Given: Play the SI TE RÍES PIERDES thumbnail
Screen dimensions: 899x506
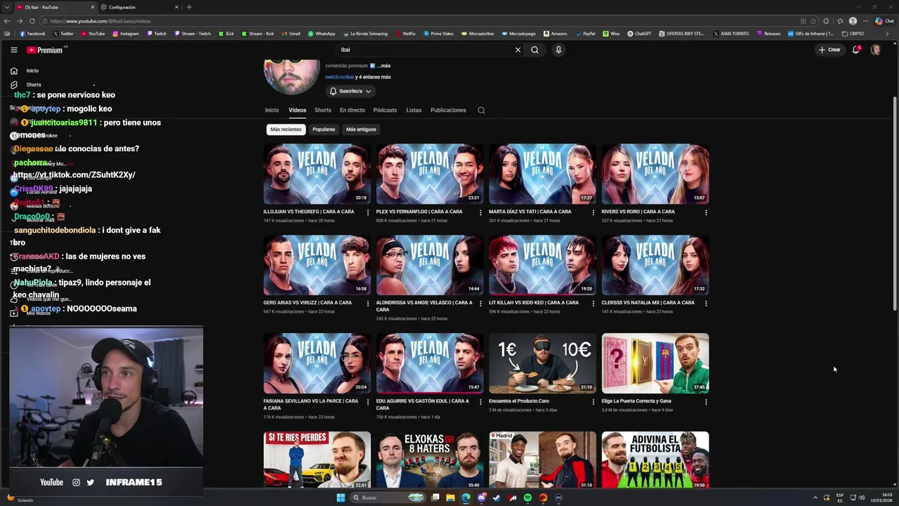Looking at the screenshot, I should (317, 460).
